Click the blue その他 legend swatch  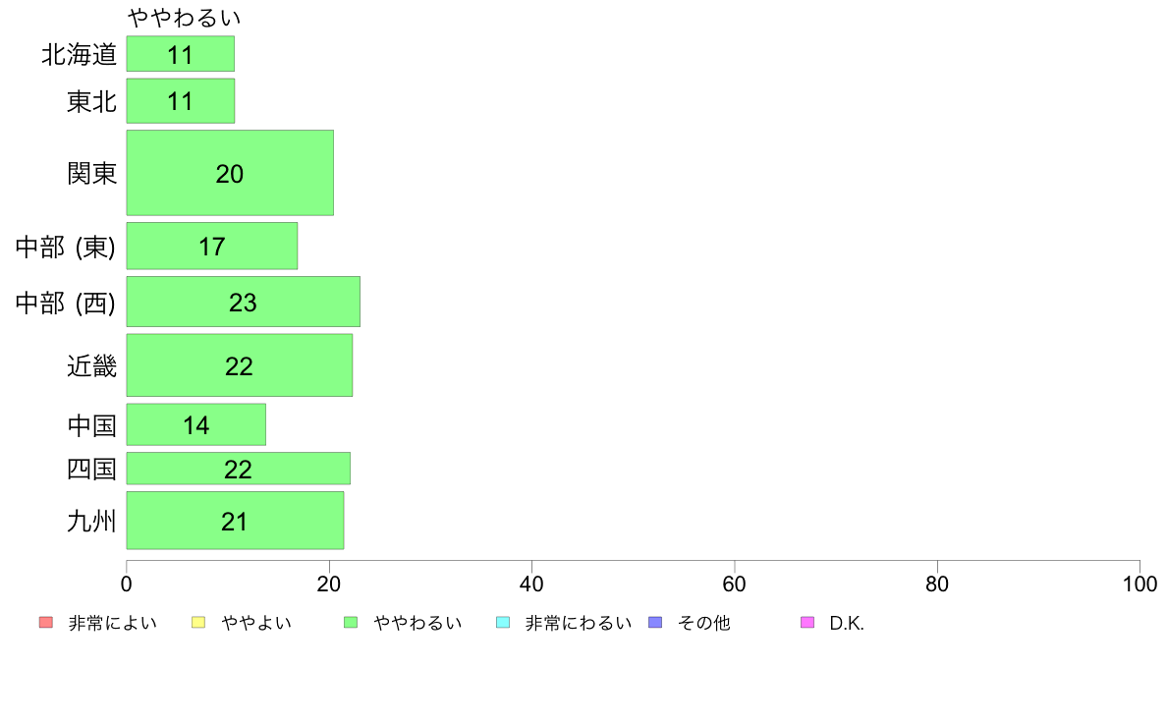click(655, 623)
